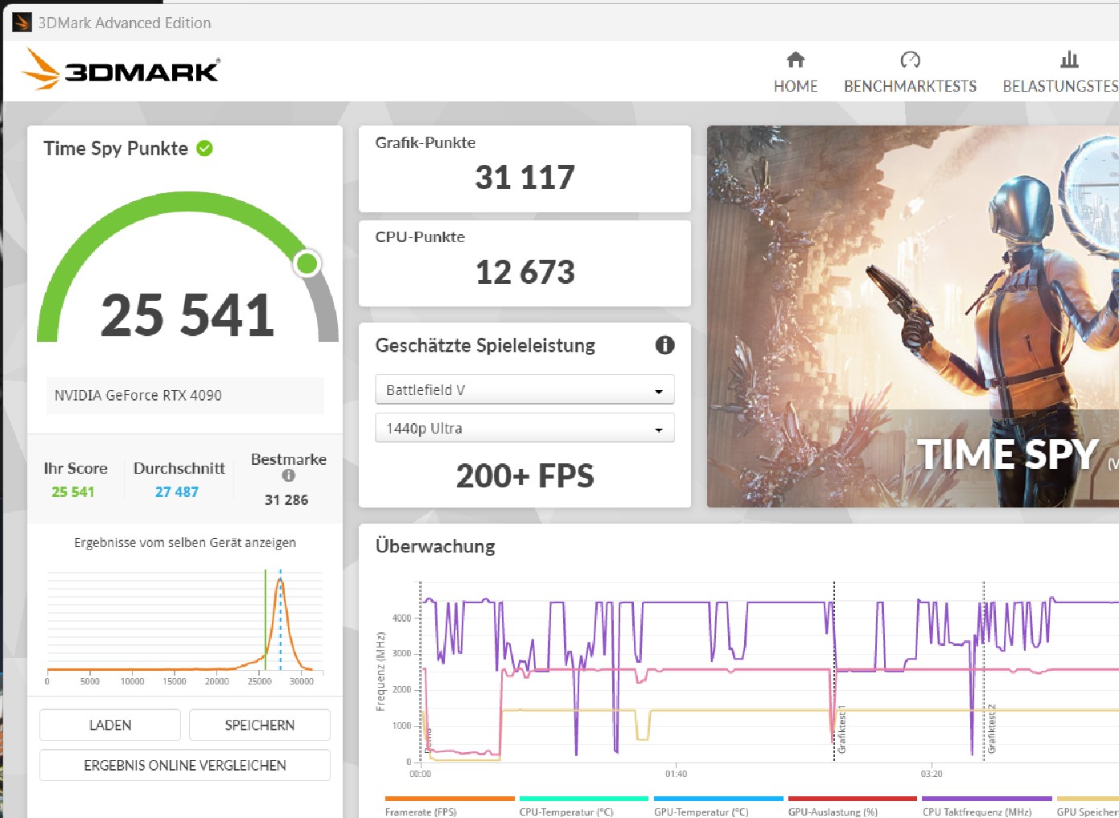
Task: Click the green score gauge knob
Action: (x=306, y=263)
